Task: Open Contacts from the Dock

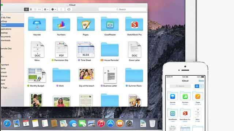Action: click(x=54, y=123)
